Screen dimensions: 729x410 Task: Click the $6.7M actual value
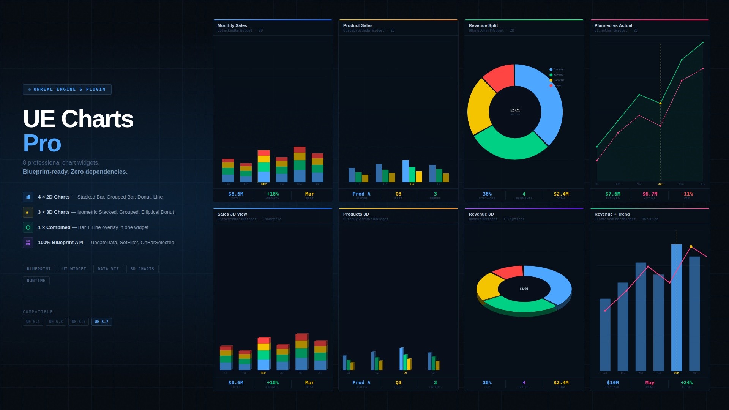(650, 194)
